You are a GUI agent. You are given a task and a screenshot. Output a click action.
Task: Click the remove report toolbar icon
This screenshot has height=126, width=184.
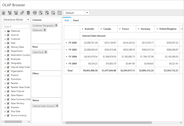[16, 13]
